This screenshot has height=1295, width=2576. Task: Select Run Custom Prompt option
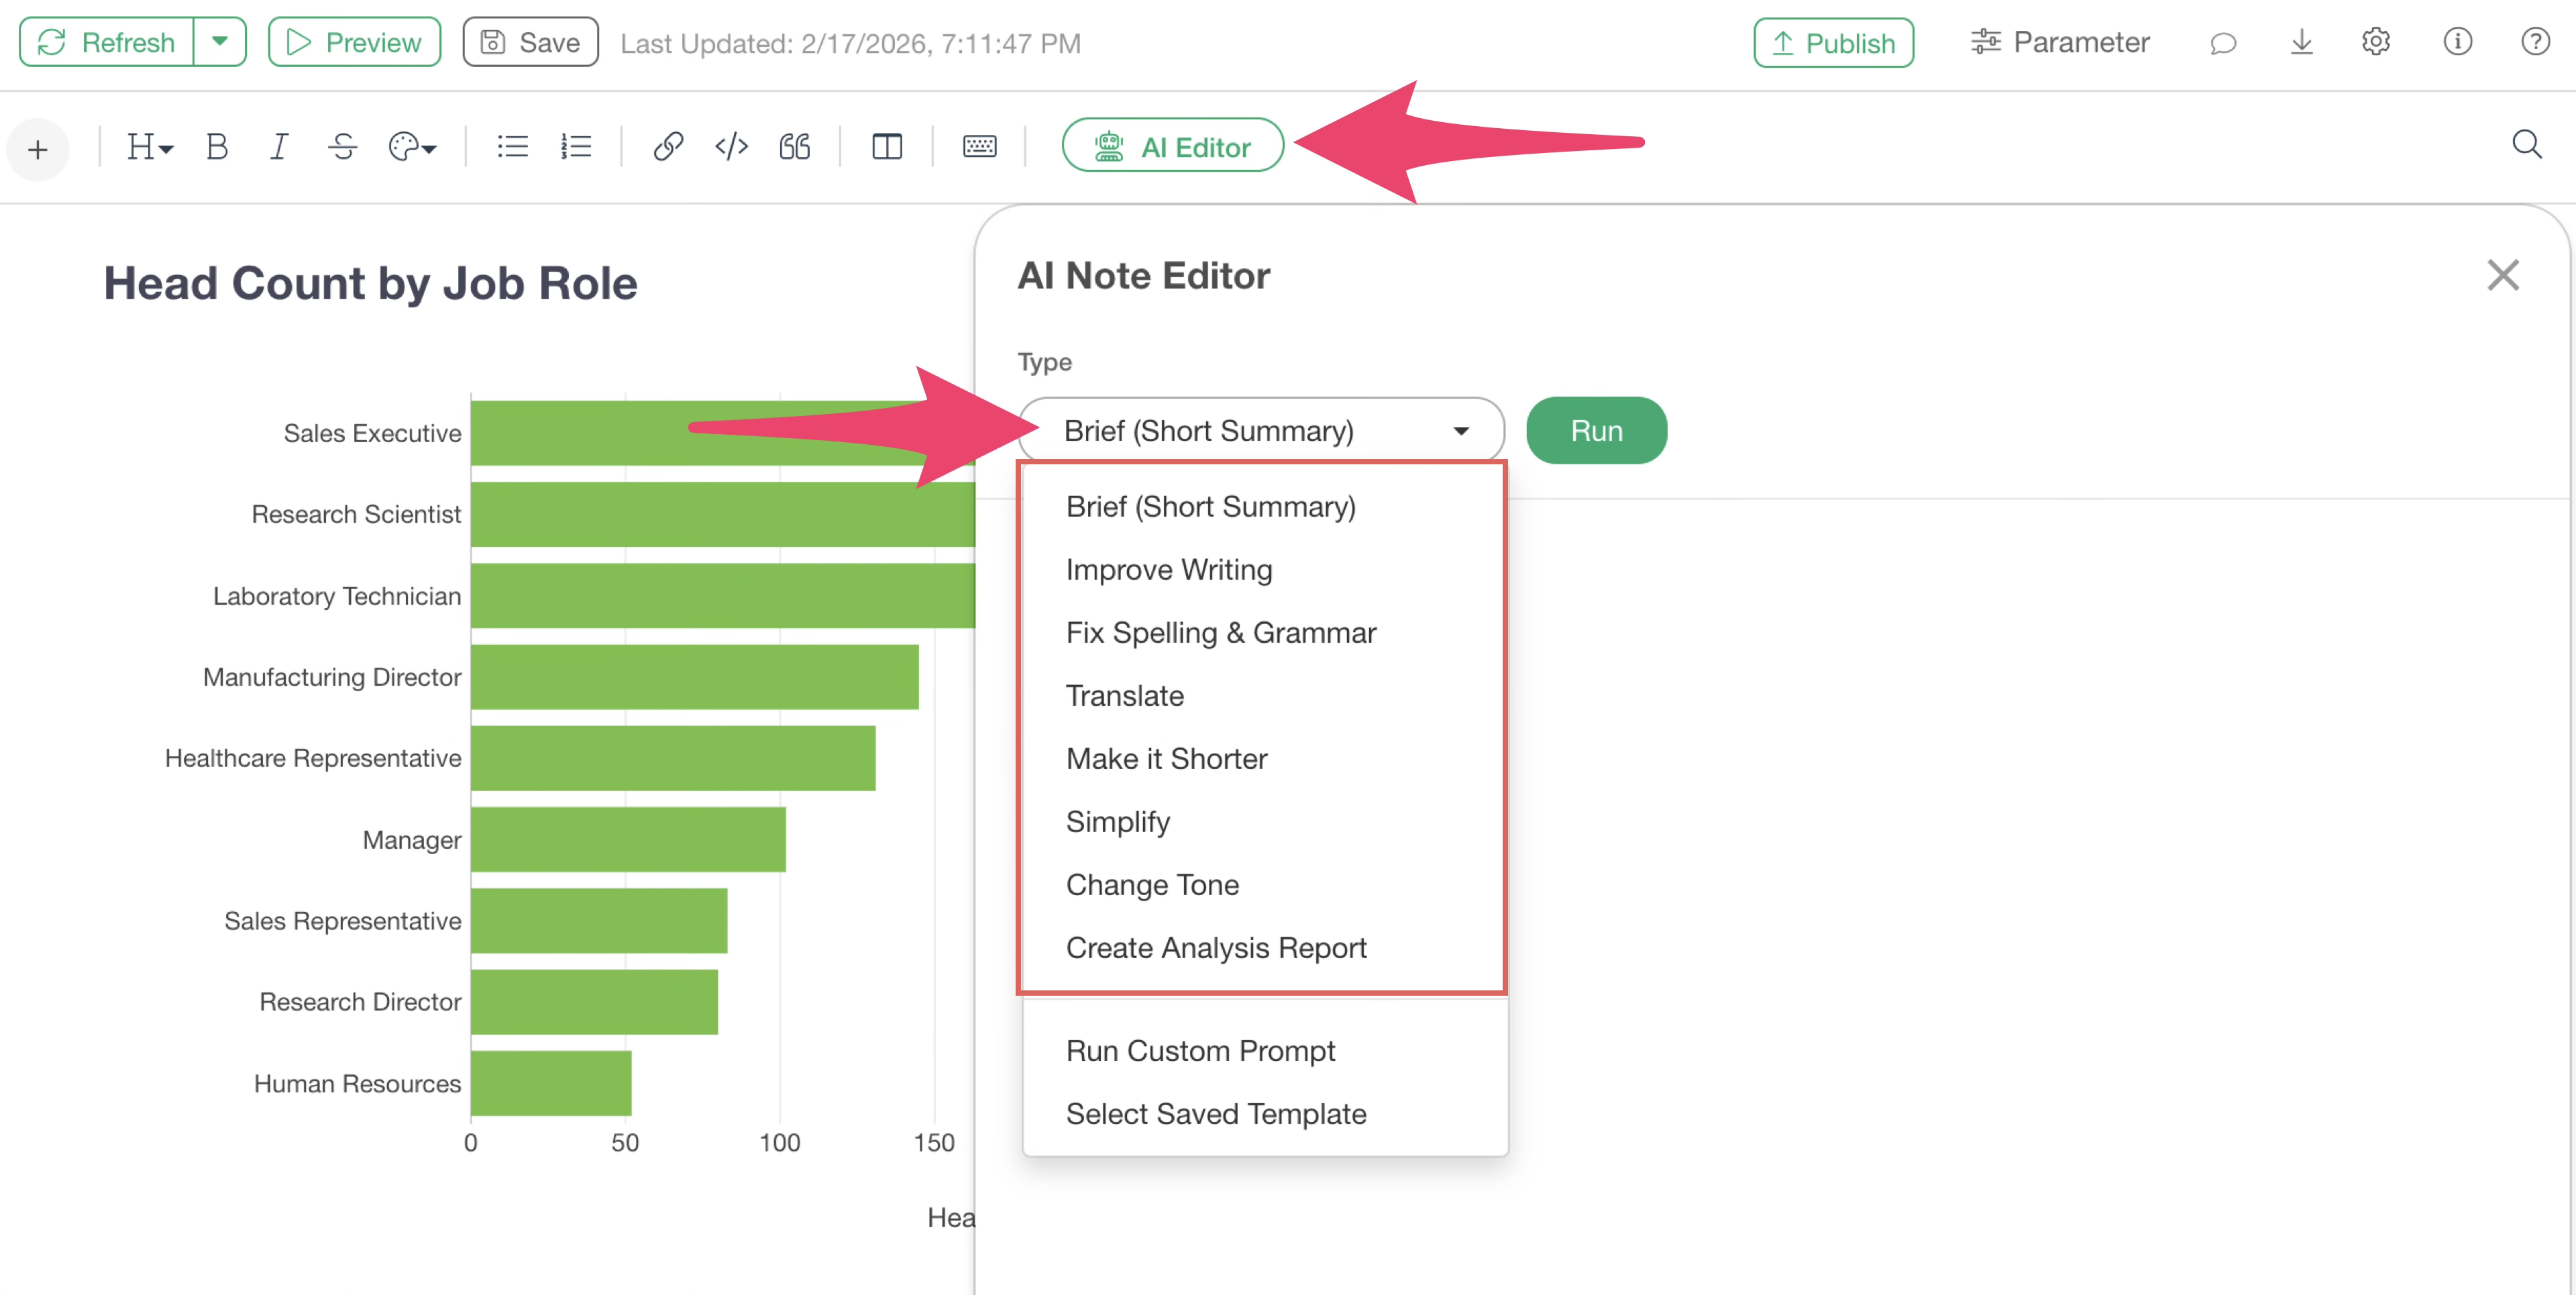coord(1200,1051)
